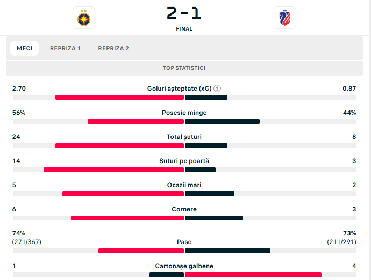Click the Posesie minge stat bar
Screen dimensions: 371x280
pyautogui.click(x=184, y=121)
